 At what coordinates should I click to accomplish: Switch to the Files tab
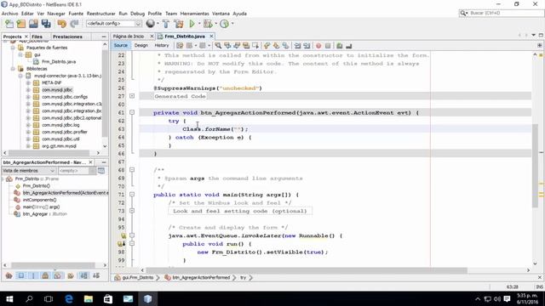tap(37, 37)
